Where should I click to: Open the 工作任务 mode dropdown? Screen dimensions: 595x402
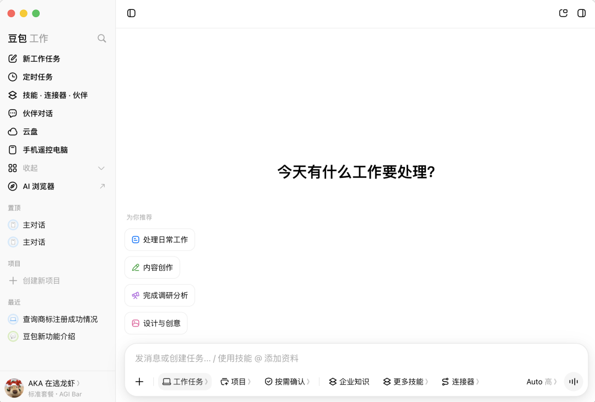pyautogui.click(x=185, y=382)
